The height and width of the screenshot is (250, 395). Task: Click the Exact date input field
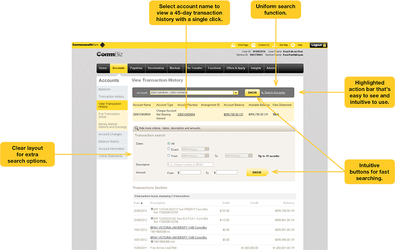click(193, 149)
